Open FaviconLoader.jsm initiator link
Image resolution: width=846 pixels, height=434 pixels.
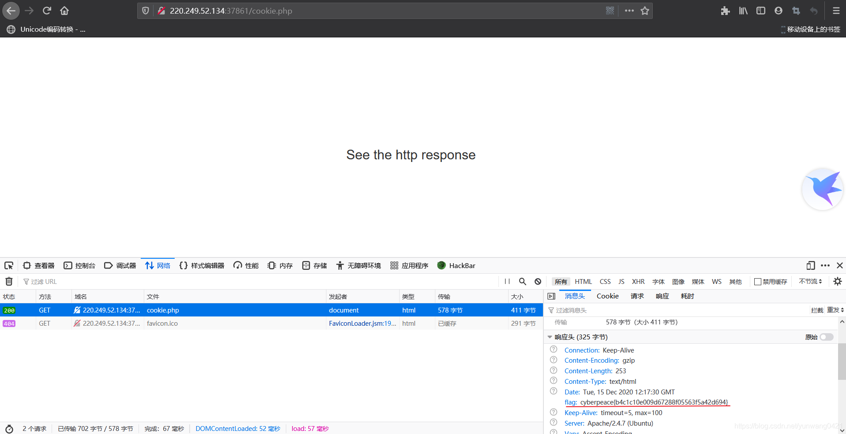tap(362, 323)
